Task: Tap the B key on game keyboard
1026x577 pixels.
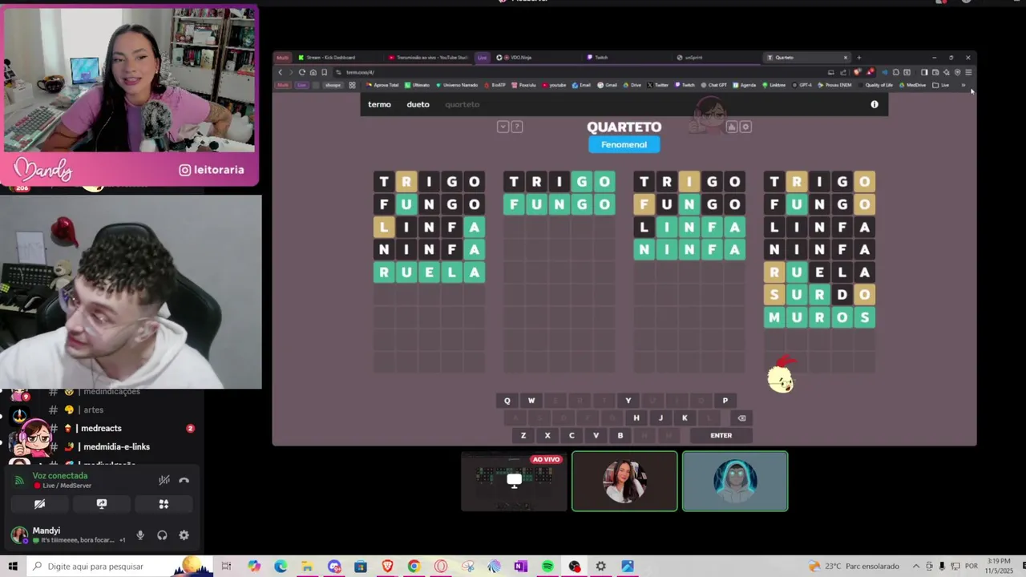Action: click(620, 435)
